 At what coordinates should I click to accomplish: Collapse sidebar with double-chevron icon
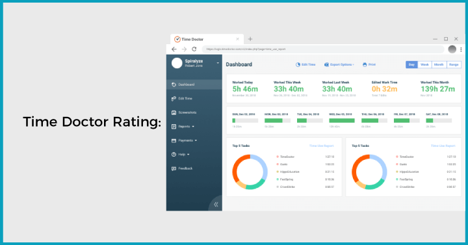coord(216,205)
